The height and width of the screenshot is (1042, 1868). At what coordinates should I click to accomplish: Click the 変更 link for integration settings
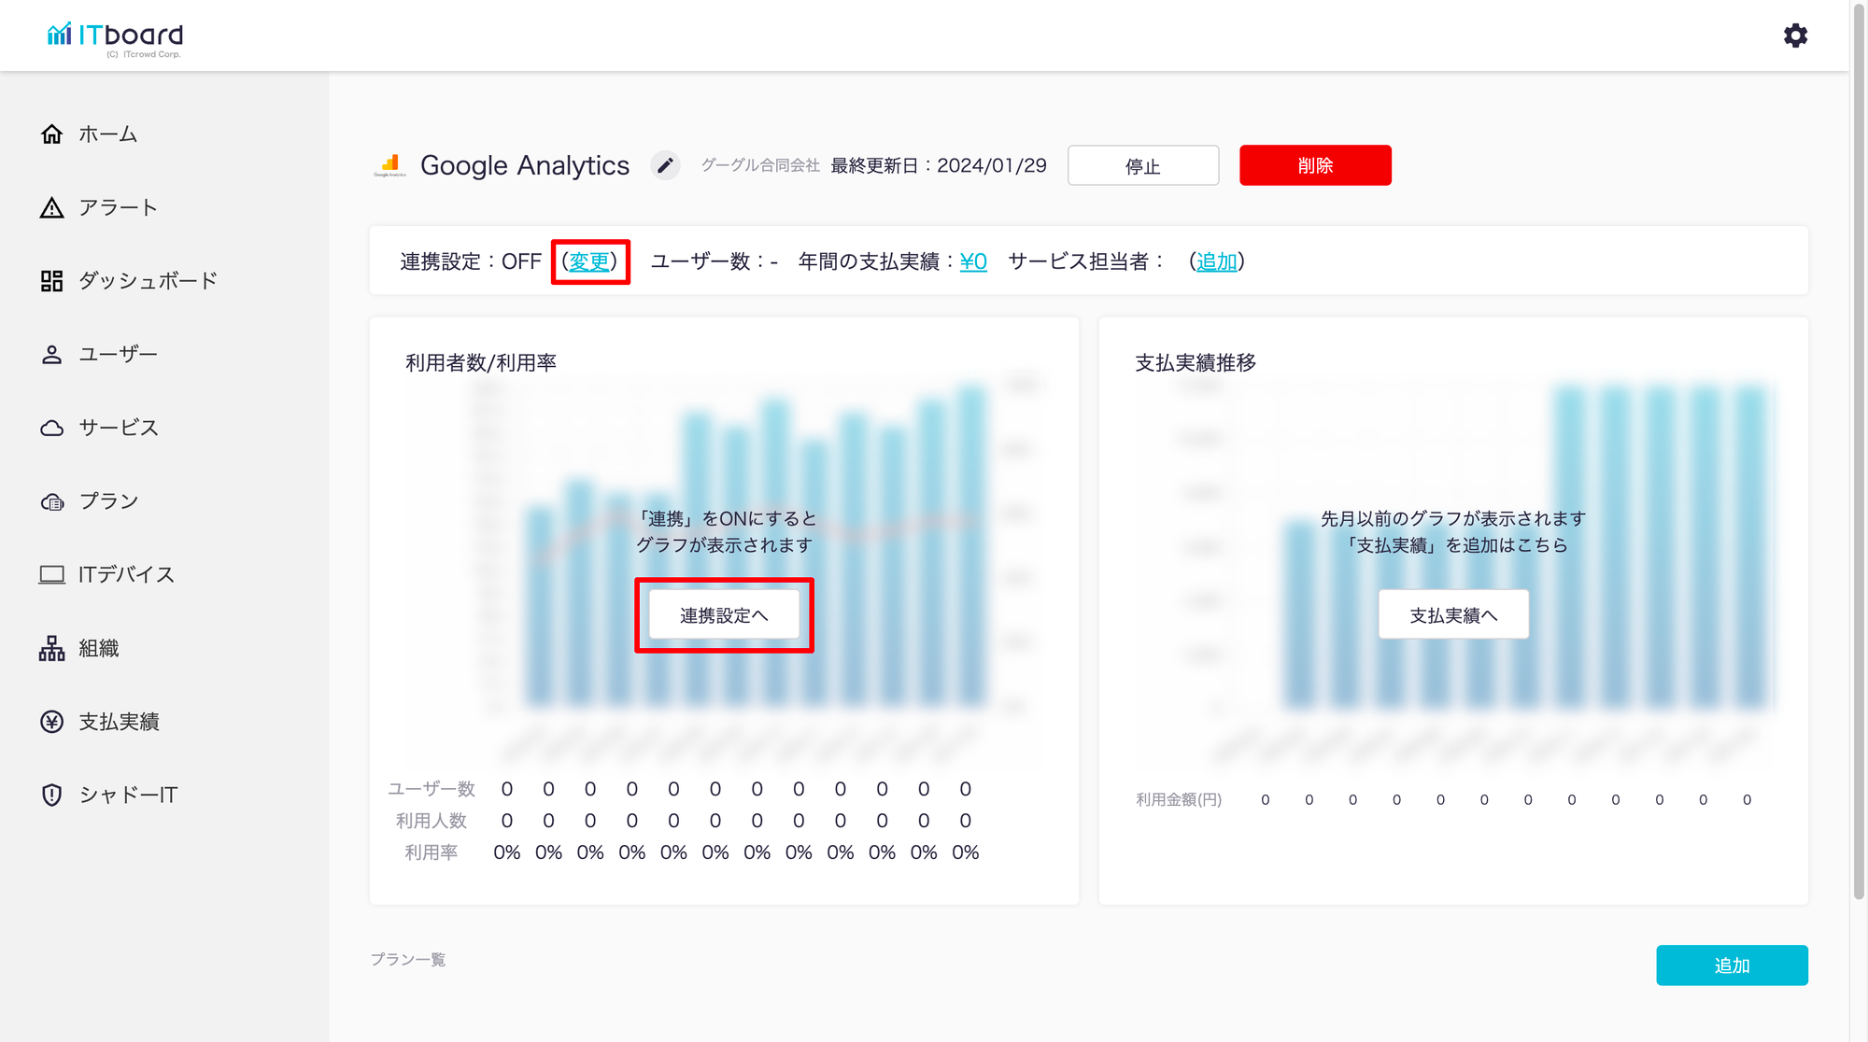point(589,261)
